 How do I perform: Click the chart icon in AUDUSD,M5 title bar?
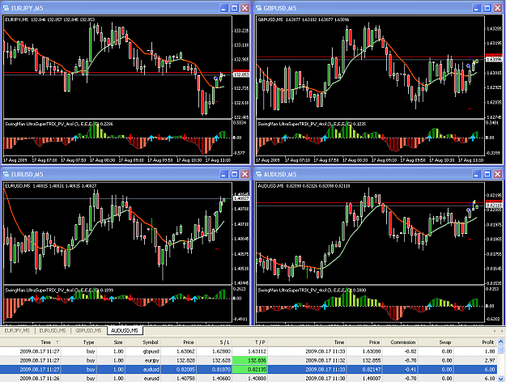point(258,174)
